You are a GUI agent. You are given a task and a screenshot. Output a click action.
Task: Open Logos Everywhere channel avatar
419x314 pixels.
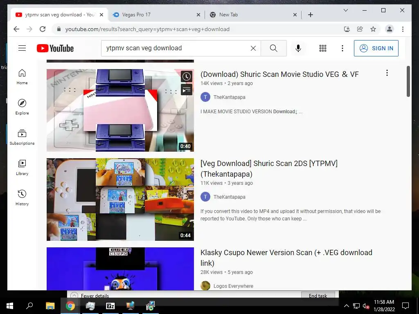pyautogui.click(x=205, y=286)
